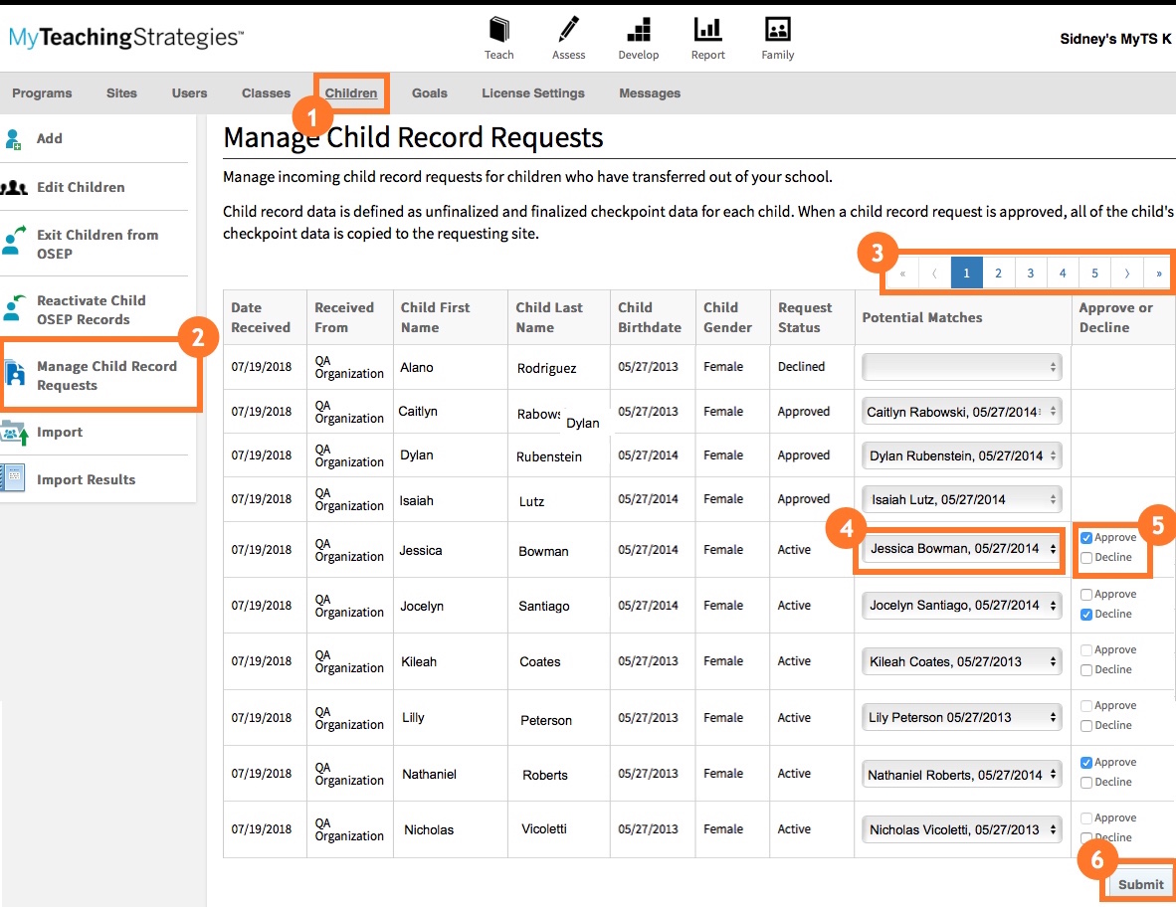
Task: Open Potential Matches dropdown for Jessica Bowman
Action: tap(961, 549)
